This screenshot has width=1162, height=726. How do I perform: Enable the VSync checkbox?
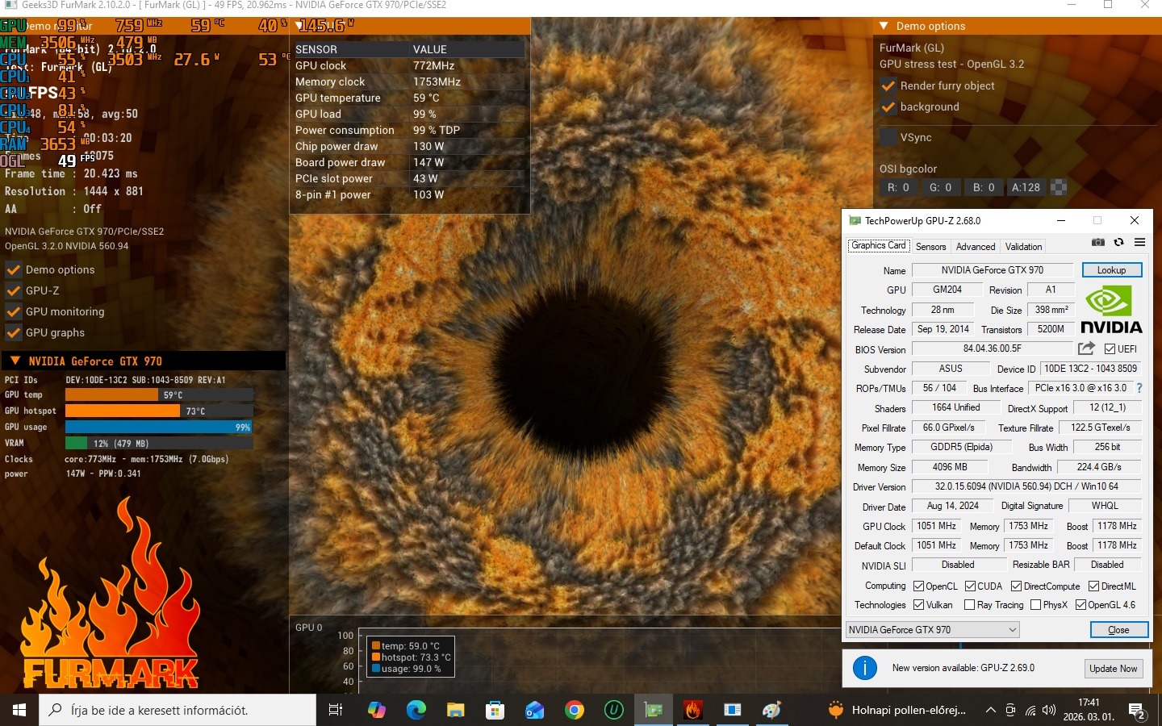point(888,137)
